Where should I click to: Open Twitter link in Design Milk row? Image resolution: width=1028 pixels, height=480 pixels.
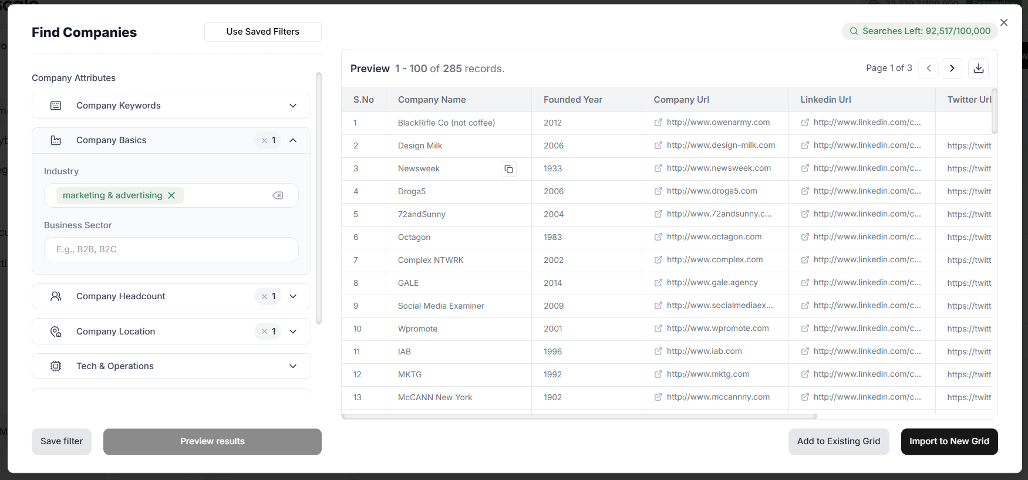(x=969, y=146)
